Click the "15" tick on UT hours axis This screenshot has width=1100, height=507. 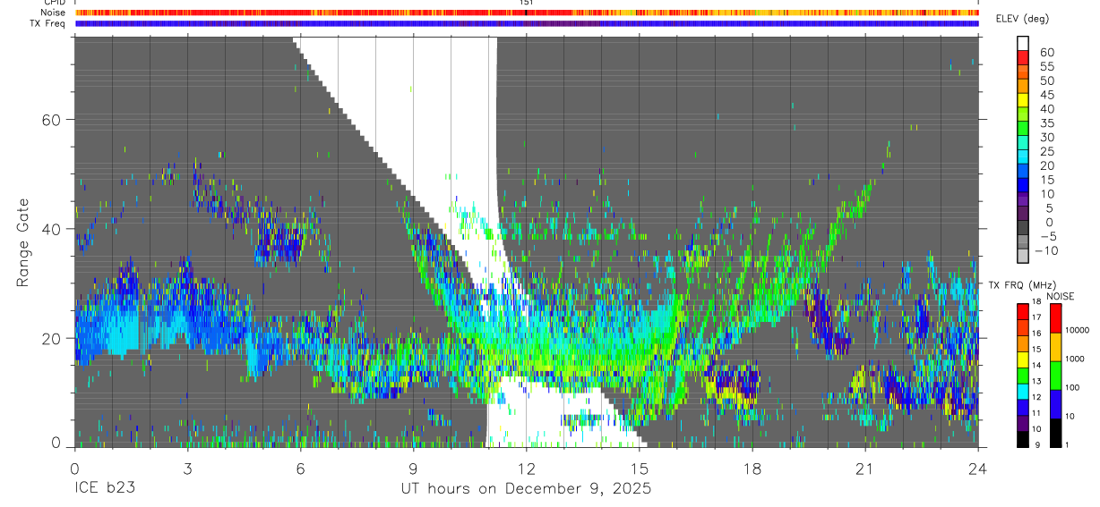point(640,468)
